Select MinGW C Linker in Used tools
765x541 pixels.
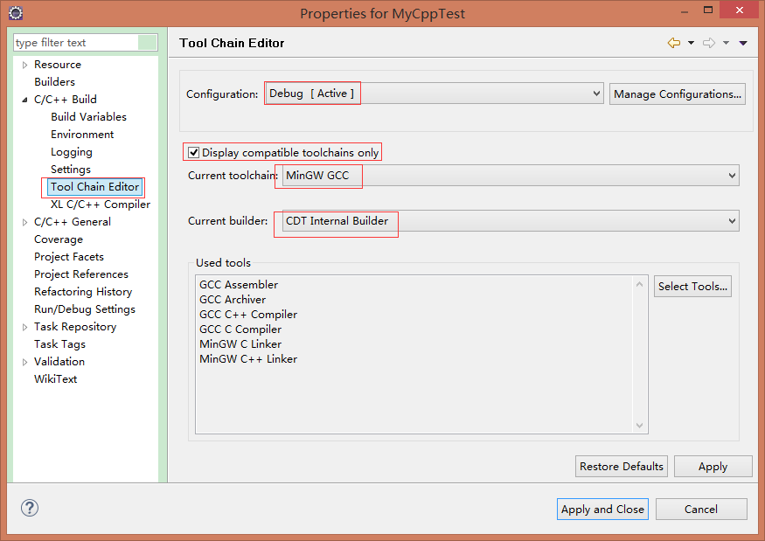point(240,344)
